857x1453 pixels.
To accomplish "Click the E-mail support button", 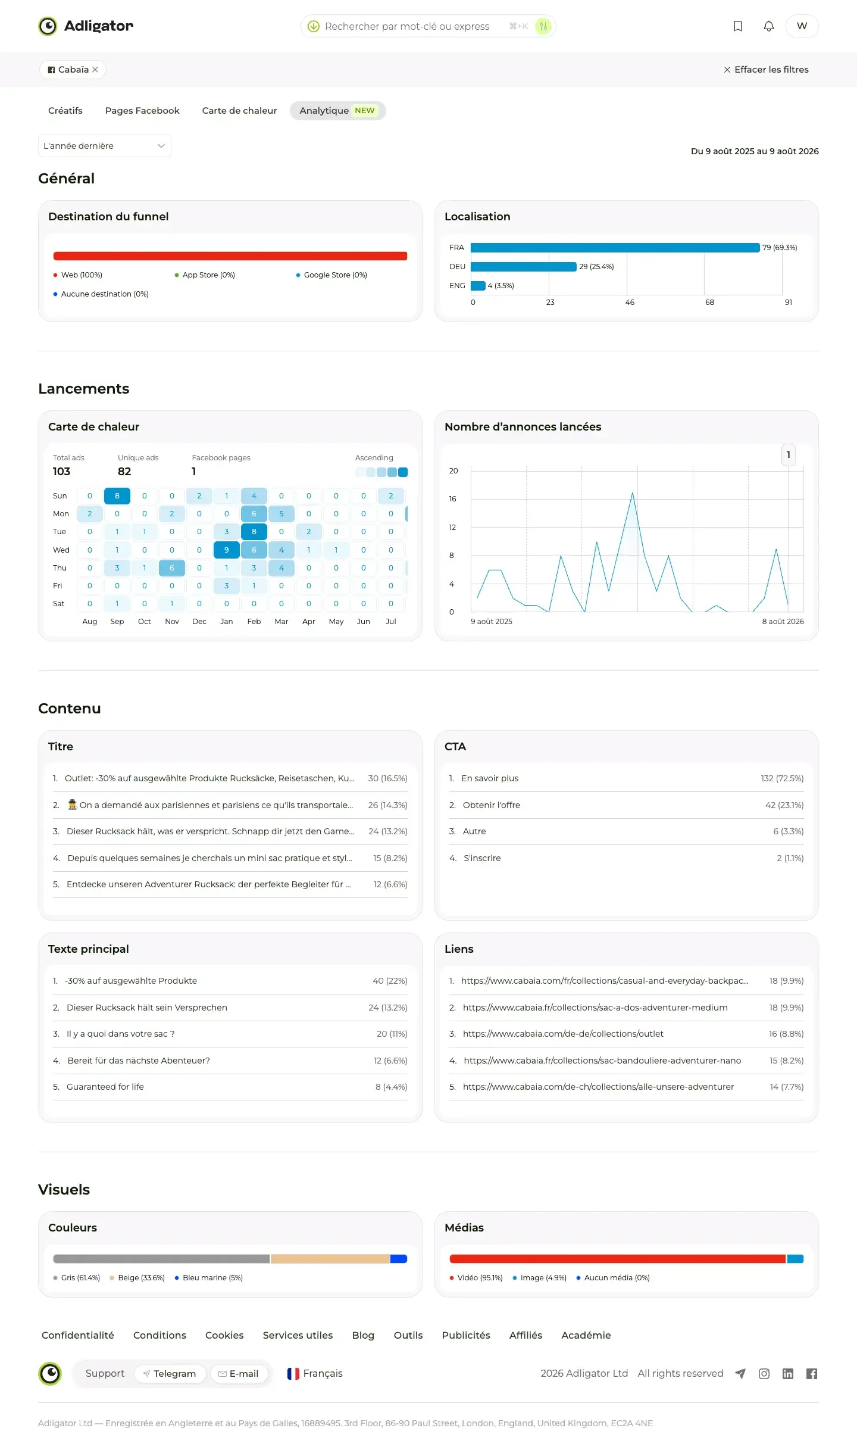I will tap(239, 1374).
